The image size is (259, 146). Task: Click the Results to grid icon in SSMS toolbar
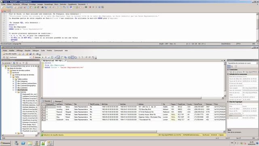tap(72, 57)
